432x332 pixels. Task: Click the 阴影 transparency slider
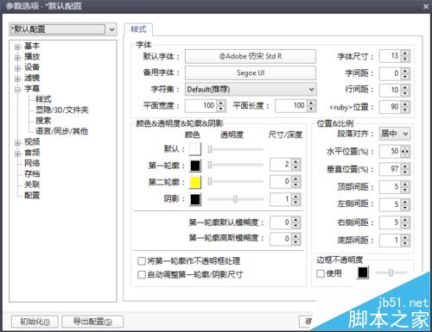[x=236, y=199]
